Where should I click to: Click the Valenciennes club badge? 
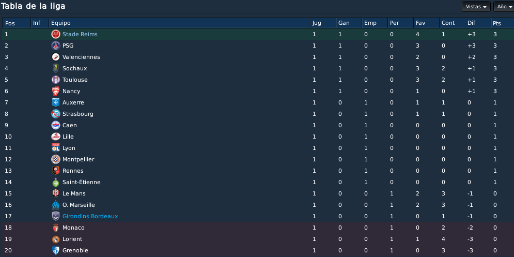(x=56, y=57)
